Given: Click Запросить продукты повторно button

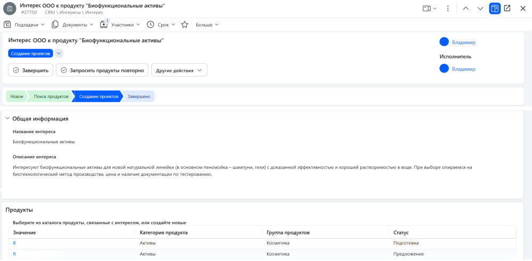Looking at the screenshot, I should coord(102,70).
